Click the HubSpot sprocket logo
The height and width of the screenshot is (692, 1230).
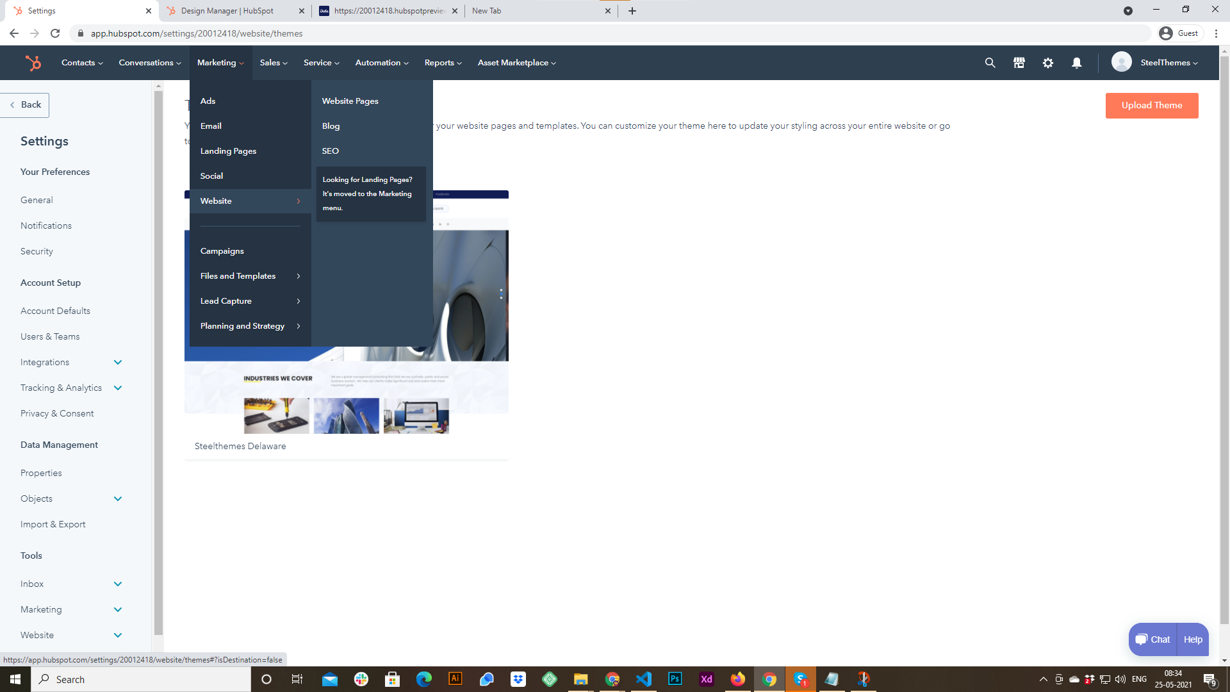(x=33, y=63)
